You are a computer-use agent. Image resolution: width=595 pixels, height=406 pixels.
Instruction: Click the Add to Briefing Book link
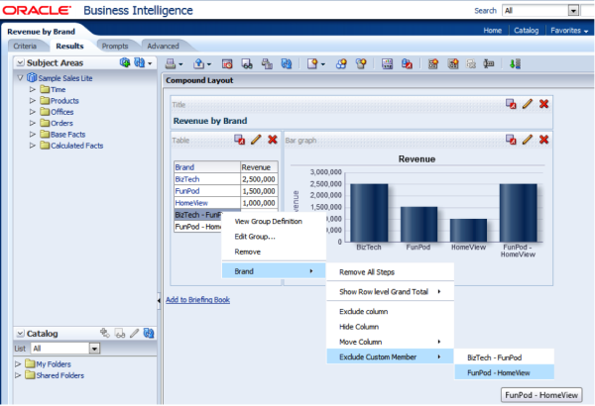point(197,299)
